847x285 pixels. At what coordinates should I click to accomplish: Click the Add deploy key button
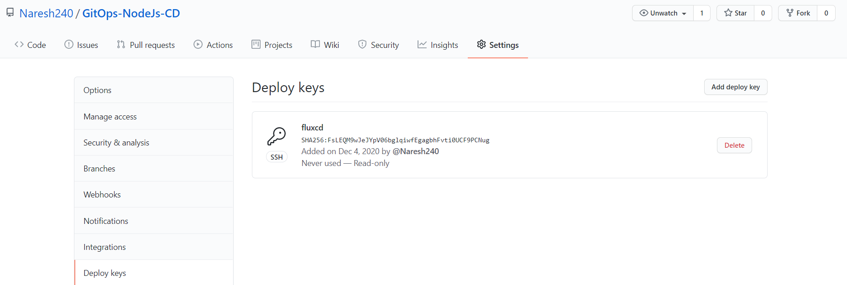[736, 87]
